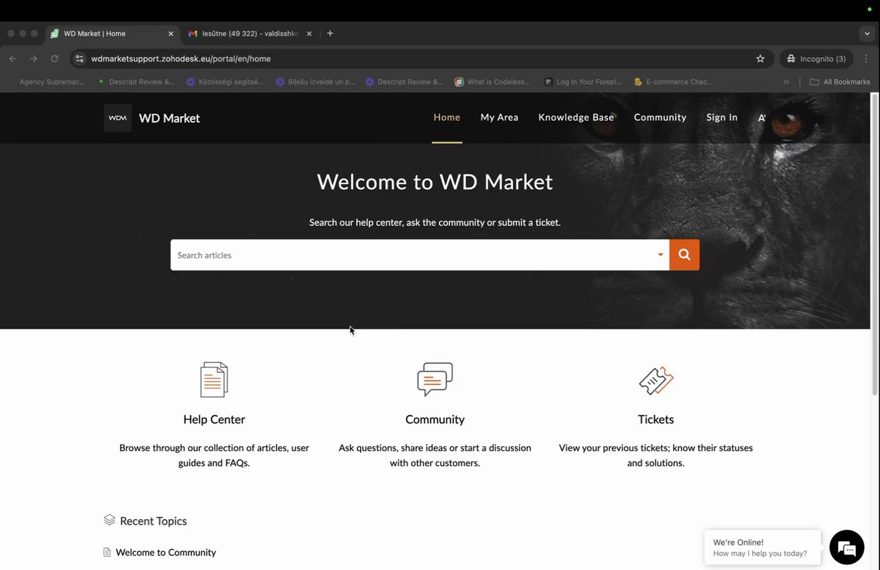Viewport: 880px width, 570px height.
Task: Open the Help Center heading link
Action: coord(214,420)
